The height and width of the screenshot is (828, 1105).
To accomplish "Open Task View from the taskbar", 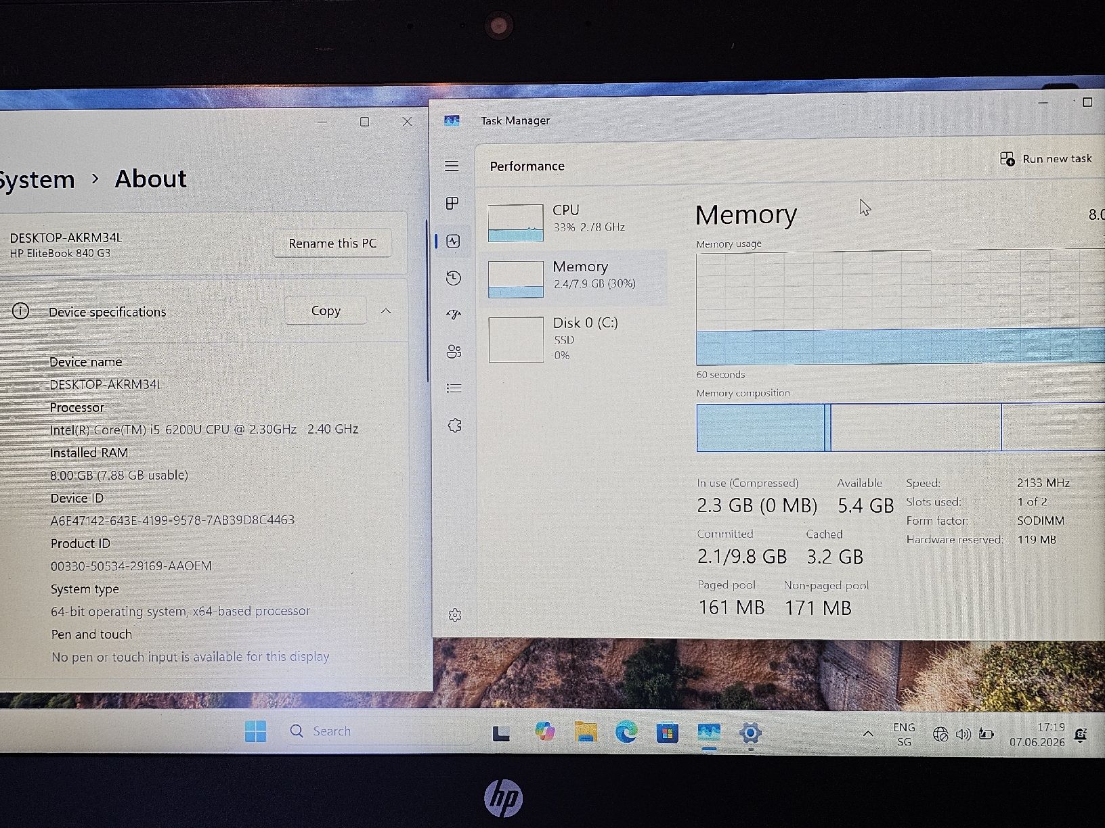I will pyautogui.click(x=501, y=733).
